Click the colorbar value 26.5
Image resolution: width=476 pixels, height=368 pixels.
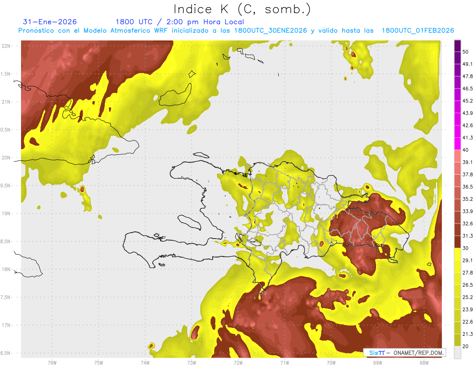[x=468, y=285]
